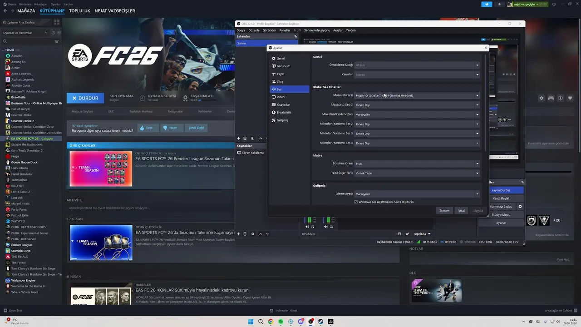Open camera settings gear next to Kamerayı Başlat
This screenshot has width=581, height=327.
pyautogui.click(x=520, y=207)
